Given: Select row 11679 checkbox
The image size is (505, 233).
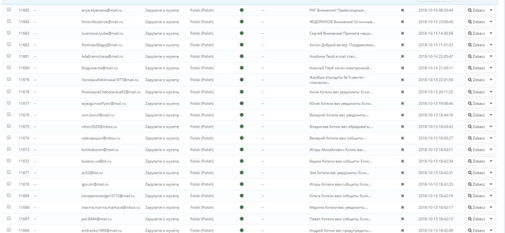Looking at the screenshot, I should 9,79.
